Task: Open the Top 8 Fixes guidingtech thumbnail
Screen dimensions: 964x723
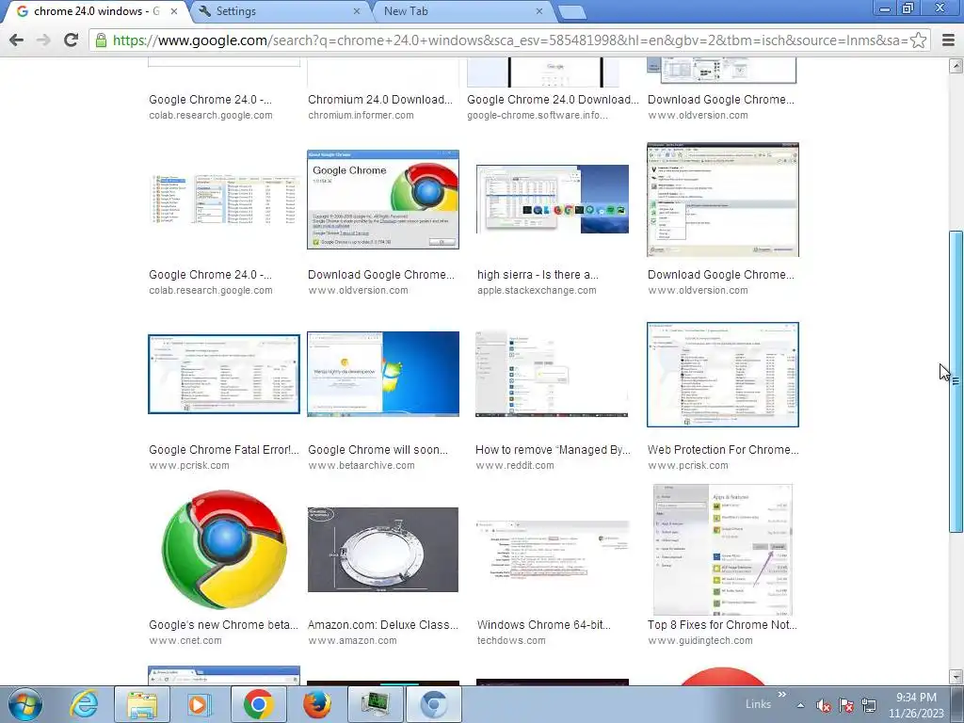Action: click(723, 549)
